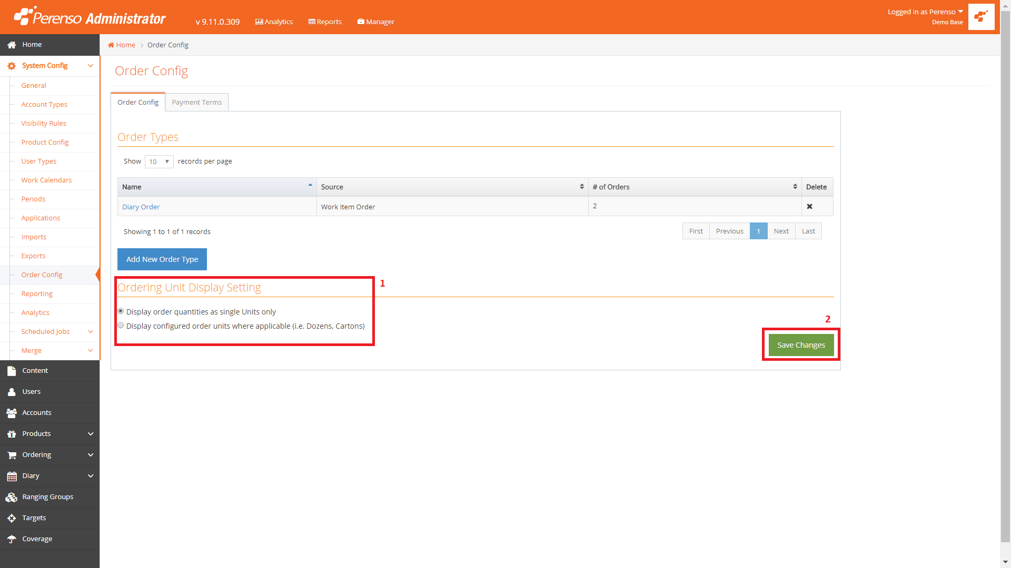Click Add New Order Type button
Image resolution: width=1011 pixels, height=568 pixels.
[162, 259]
